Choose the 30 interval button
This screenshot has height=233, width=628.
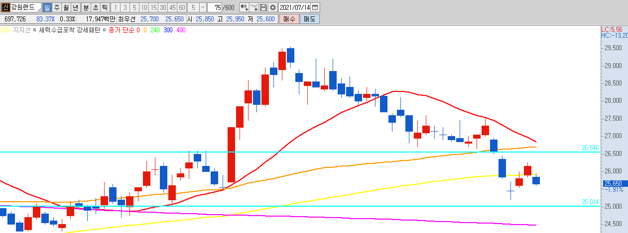(x=163, y=7)
